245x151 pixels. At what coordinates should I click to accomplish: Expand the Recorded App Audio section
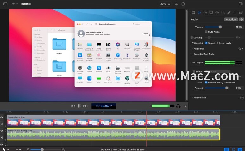click(x=192, y=54)
